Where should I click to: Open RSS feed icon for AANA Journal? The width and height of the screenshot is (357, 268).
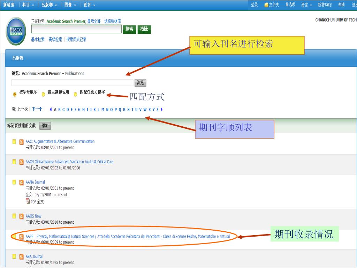21,183
